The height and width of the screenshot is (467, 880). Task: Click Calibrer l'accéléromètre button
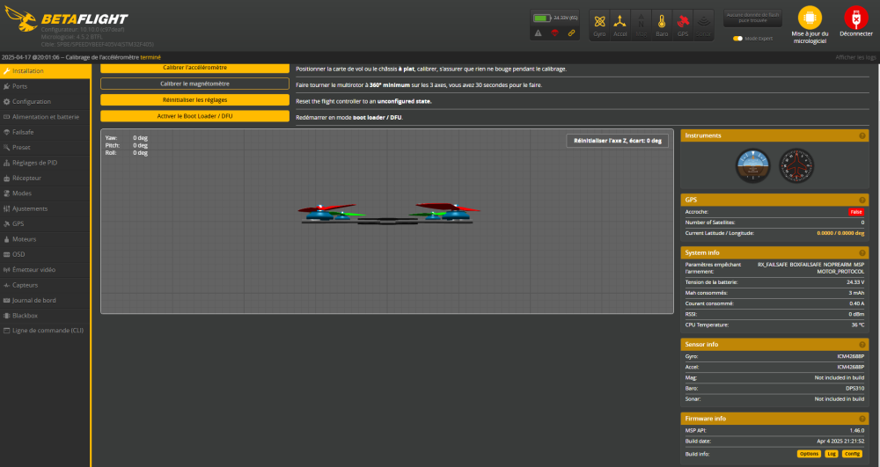click(194, 68)
